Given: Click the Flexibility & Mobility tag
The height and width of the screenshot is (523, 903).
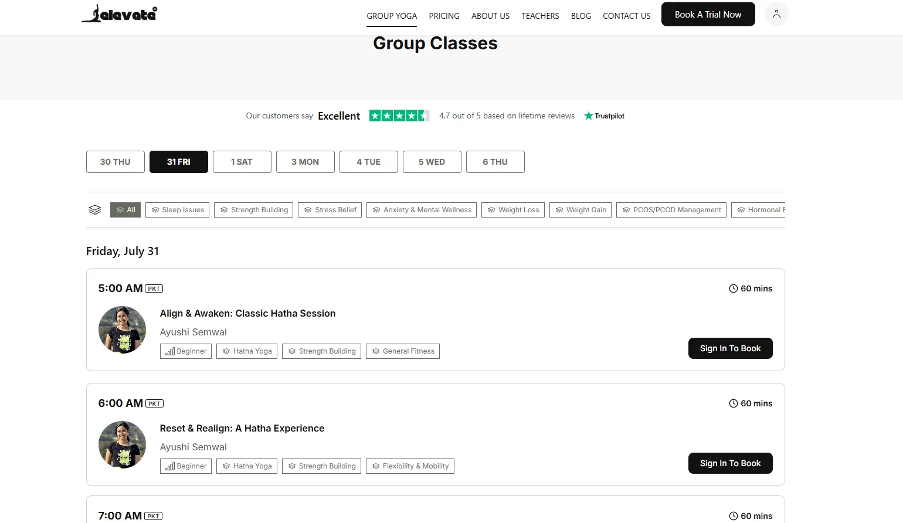Looking at the screenshot, I should (410, 466).
